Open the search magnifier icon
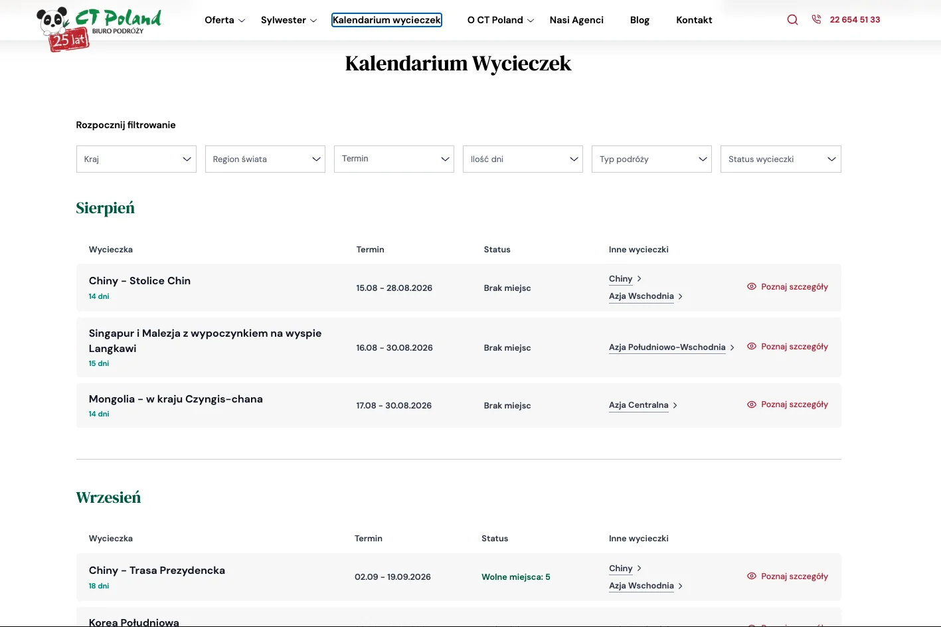Viewport: 941px width, 627px height. pos(792,20)
